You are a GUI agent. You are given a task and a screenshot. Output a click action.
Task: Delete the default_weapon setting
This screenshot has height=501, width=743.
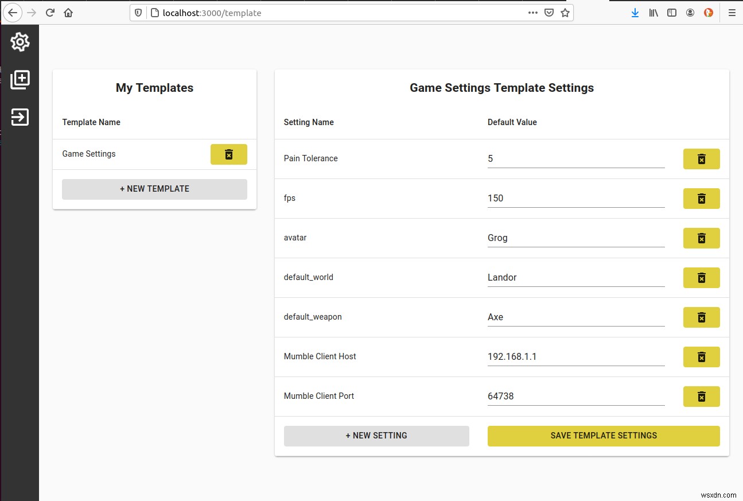coord(701,317)
